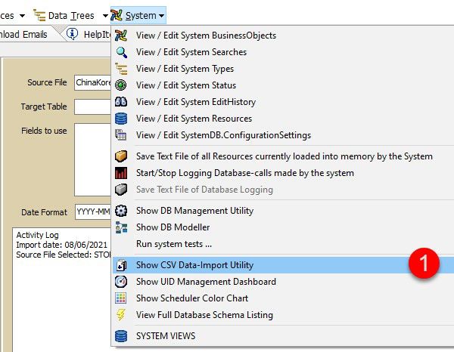Click the tree icon beside System Types
The width and height of the screenshot is (454, 352).
click(121, 69)
